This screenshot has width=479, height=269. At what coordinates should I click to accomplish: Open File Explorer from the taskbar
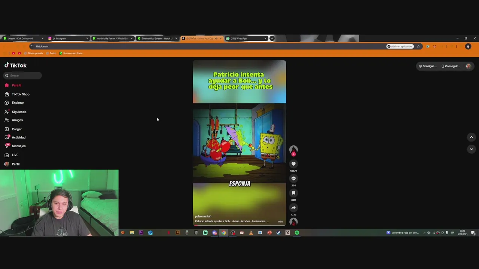tap(132, 233)
